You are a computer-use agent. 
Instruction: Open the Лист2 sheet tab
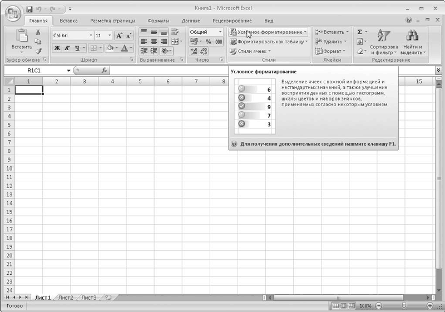(x=66, y=298)
